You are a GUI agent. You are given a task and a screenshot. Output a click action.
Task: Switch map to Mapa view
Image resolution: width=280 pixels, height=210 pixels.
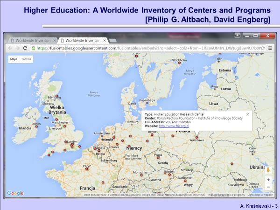14,59
